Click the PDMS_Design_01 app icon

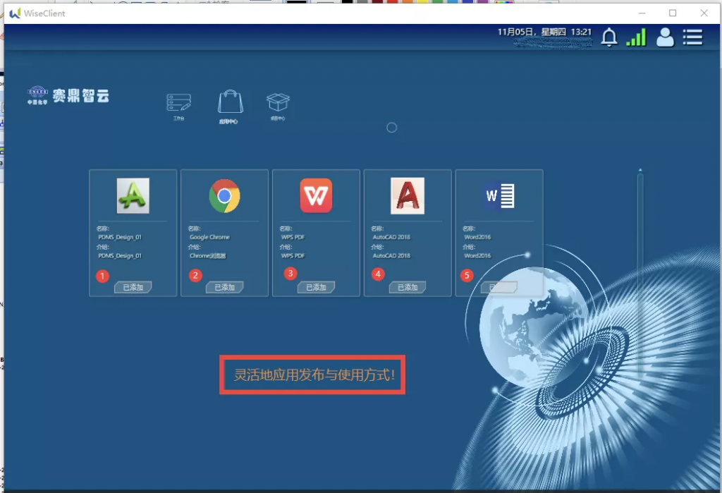(x=133, y=196)
